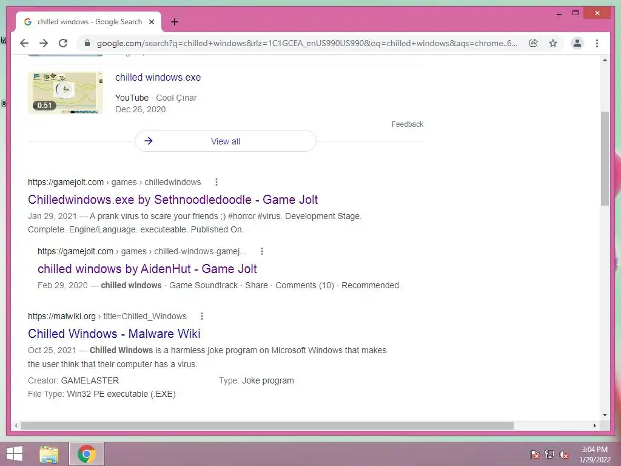Maximize the Chrome window
This screenshot has width=621, height=466.
(x=576, y=13)
